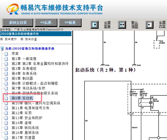
Task: Click the RD/WH wire label in diagram
Action: [x=135, y=128]
